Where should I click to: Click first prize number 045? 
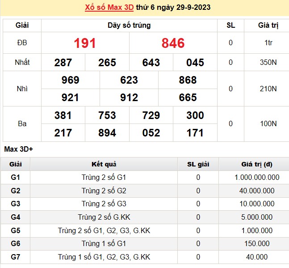(195, 63)
